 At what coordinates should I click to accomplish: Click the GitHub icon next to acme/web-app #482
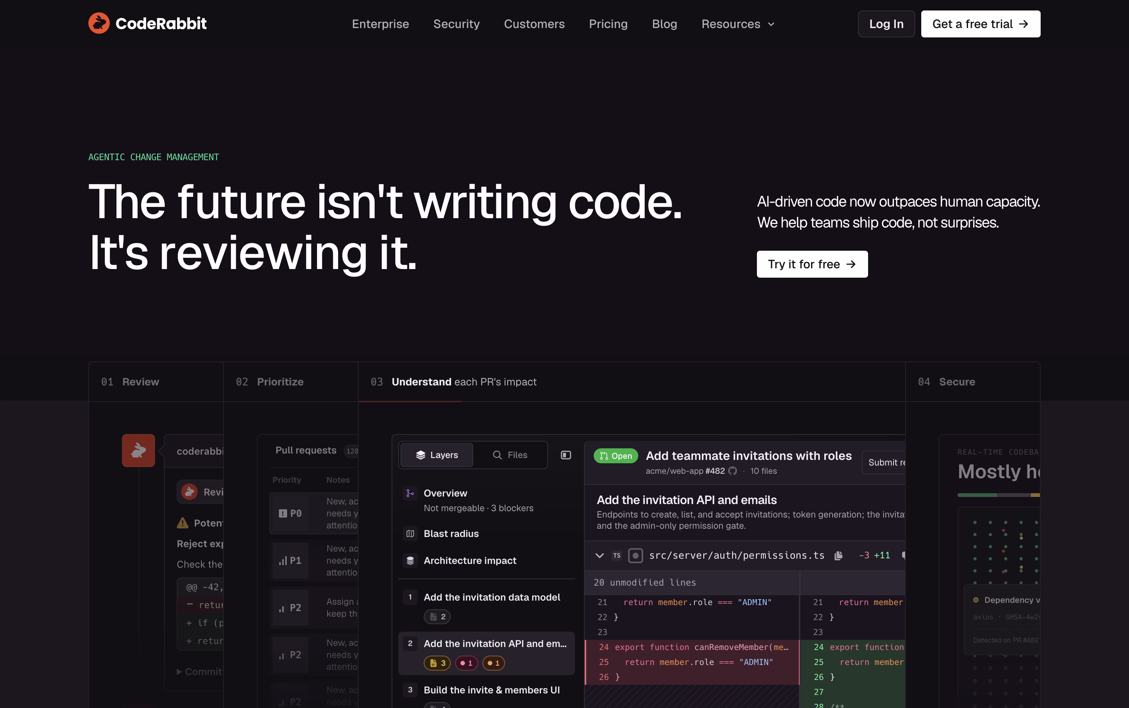pyautogui.click(x=732, y=471)
